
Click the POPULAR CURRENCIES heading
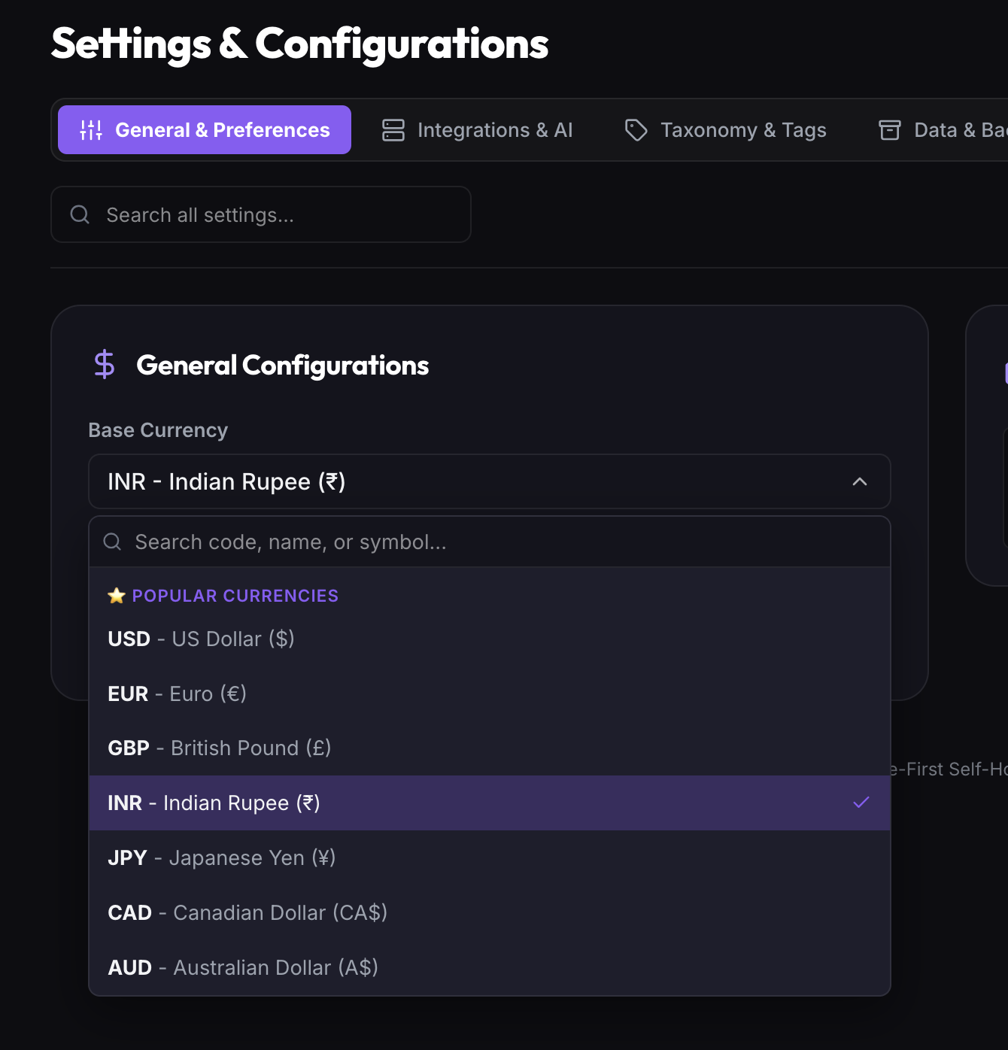235,596
